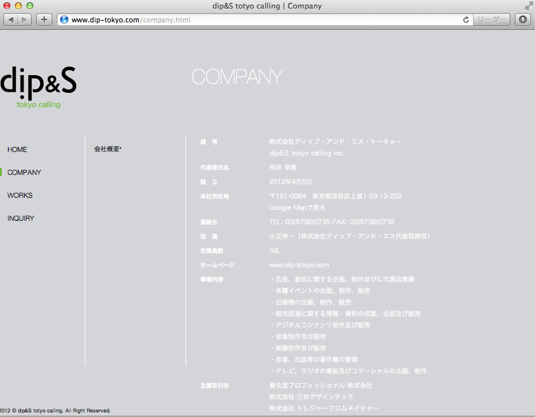Open the Google Mapで見る link
Image resolution: width=535 pixels, height=417 pixels.
pyautogui.click(x=297, y=208)
